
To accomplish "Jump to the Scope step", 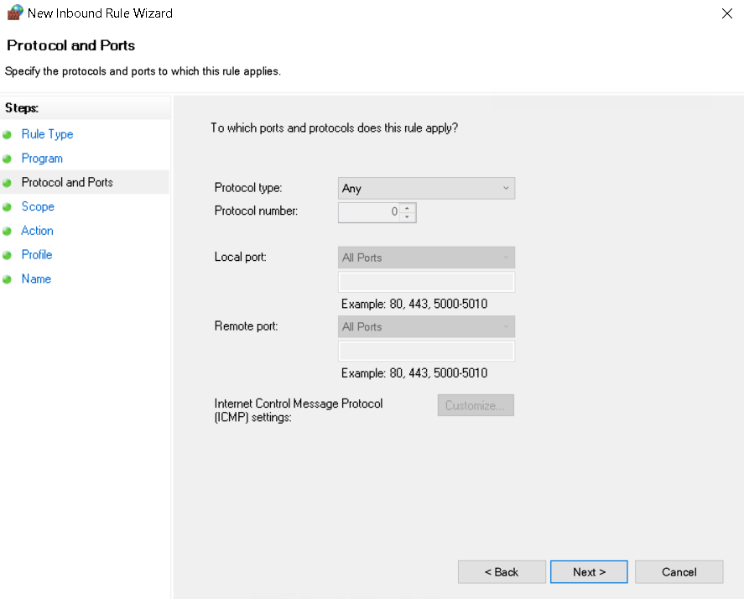I will (x=38, y=206).
